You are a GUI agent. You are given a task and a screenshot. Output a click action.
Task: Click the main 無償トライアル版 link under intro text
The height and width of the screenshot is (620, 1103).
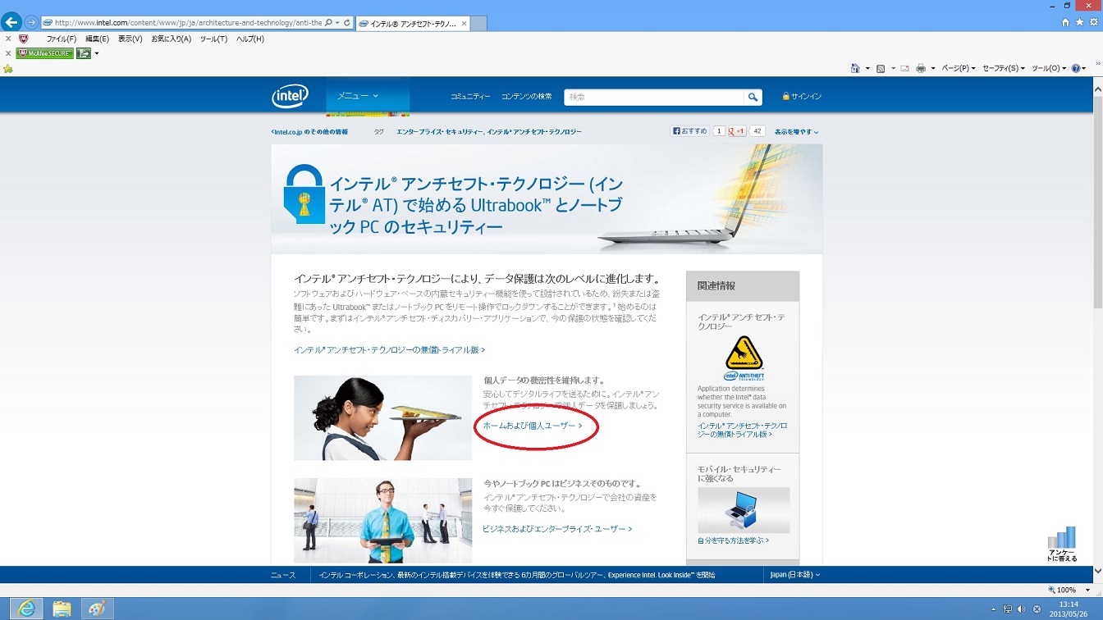tap(389, 350)
